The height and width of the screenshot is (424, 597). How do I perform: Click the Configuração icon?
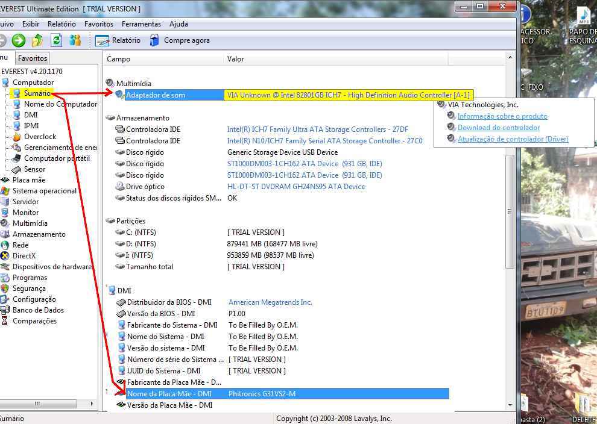click(5, 299)
